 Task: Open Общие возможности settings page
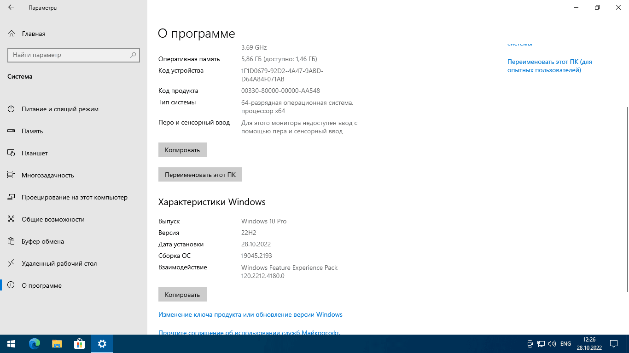point(74,219)
